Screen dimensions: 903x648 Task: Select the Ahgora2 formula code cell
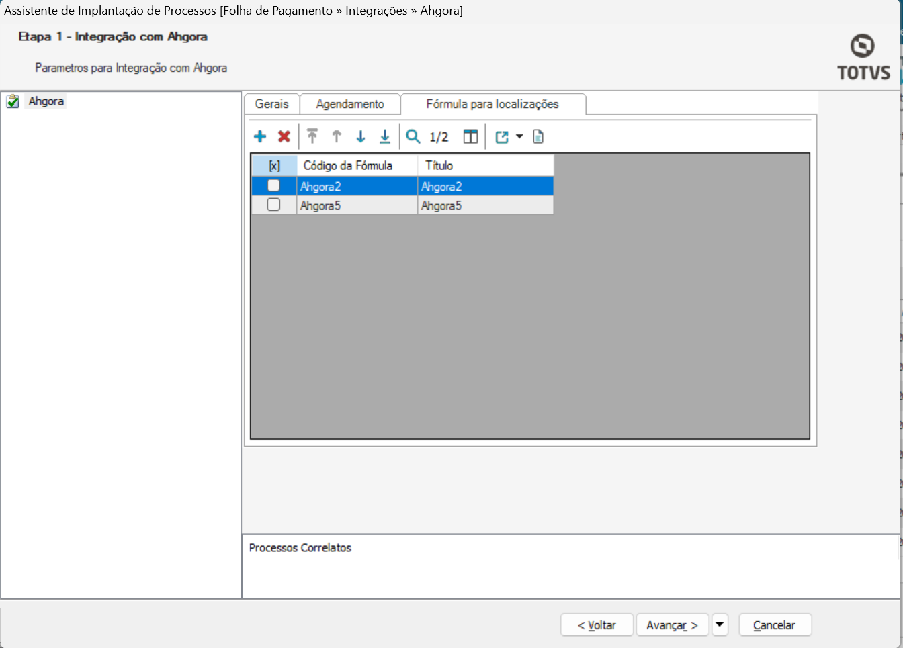(357, 186)
